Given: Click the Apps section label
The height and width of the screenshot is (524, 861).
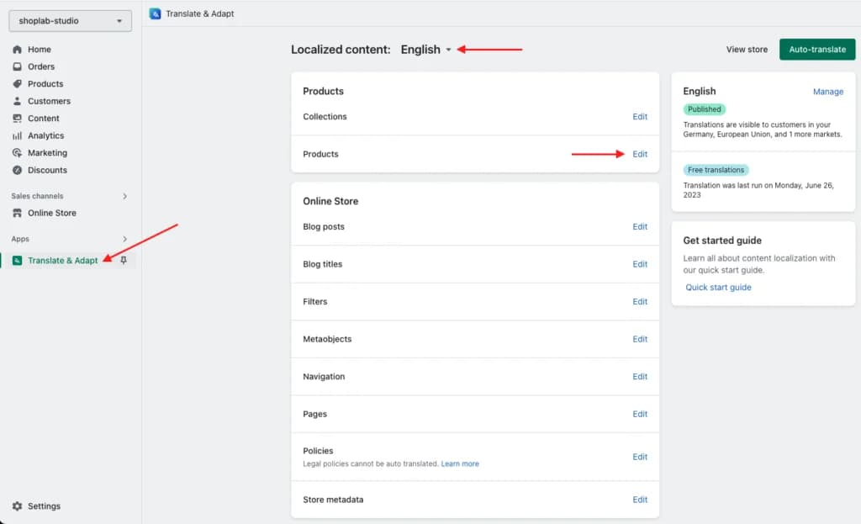Looking at the screenshot, I should [x=20, y=239].
